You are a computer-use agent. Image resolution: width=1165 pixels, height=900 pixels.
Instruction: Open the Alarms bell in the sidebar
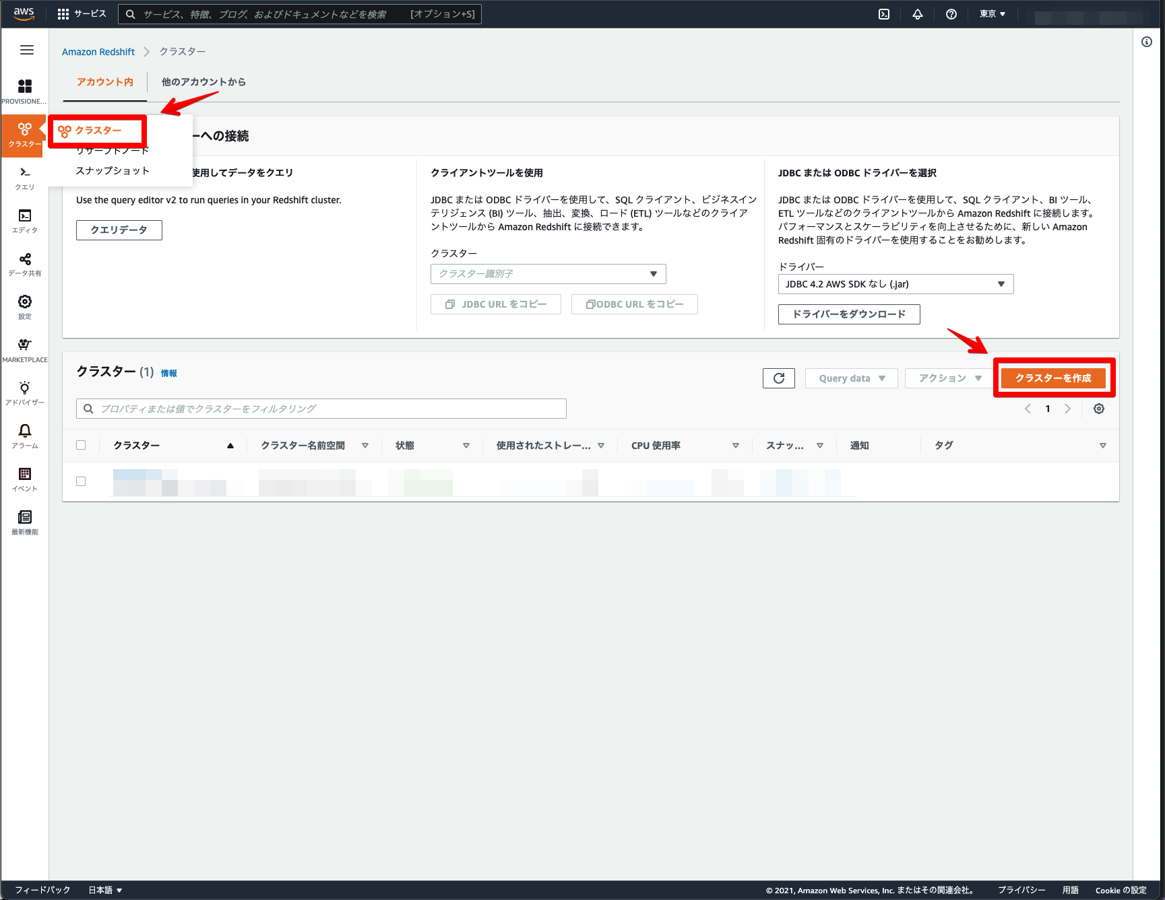(25, 437)
